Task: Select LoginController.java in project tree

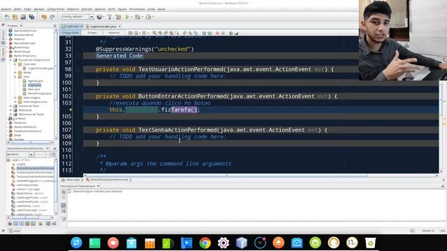Action: click(41, 68)
